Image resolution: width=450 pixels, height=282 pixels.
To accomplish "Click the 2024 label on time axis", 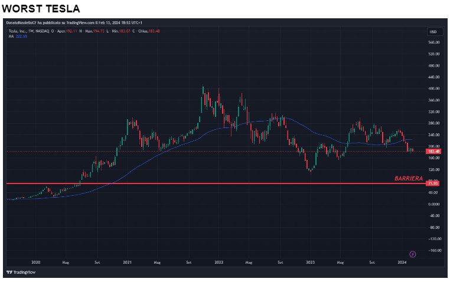I will pyautogui.click(x=402, y=262).
